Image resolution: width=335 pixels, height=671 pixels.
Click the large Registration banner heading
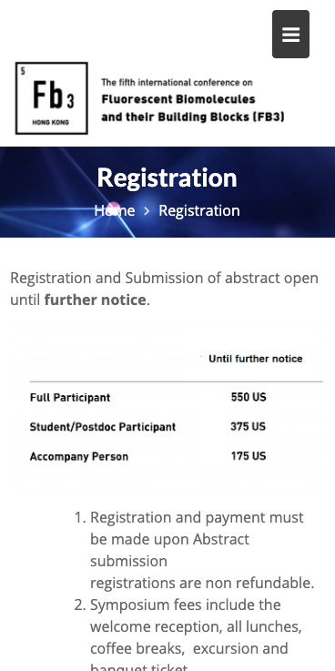[x=167, y=178]
